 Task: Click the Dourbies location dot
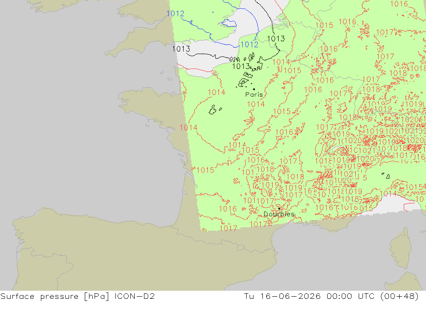[279, 209]
